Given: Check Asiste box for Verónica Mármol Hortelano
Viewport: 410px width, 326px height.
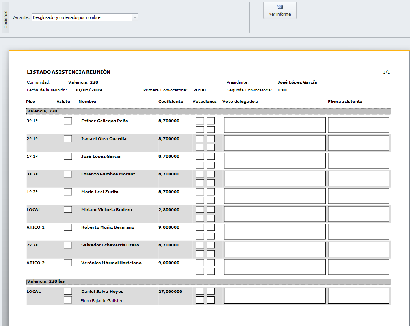Looking at the screenshot, I should coord(68,263).
